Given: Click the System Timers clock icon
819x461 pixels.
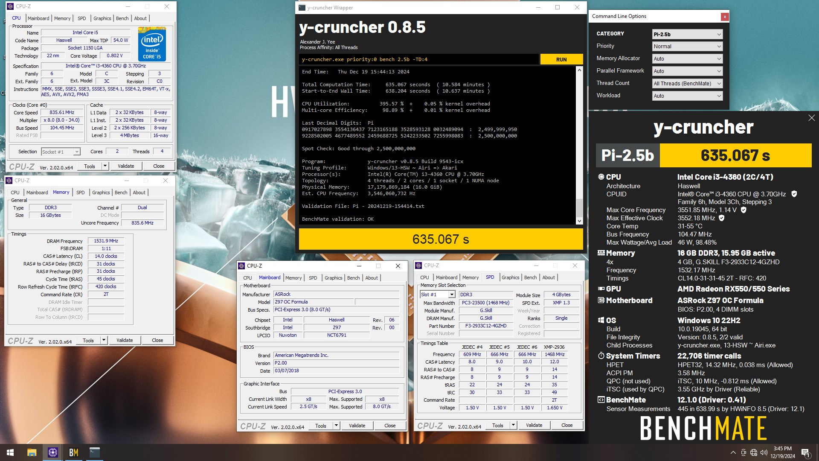Looking at the screenshot, I should 601,356.
